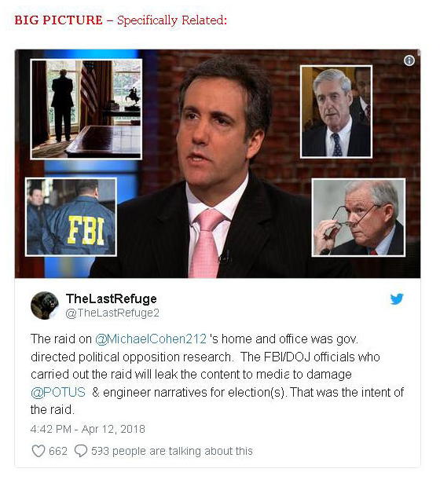Screen dimensions: 440x487
Task: Click '533 people are talking about this'
Action: [x=172, y=451]
